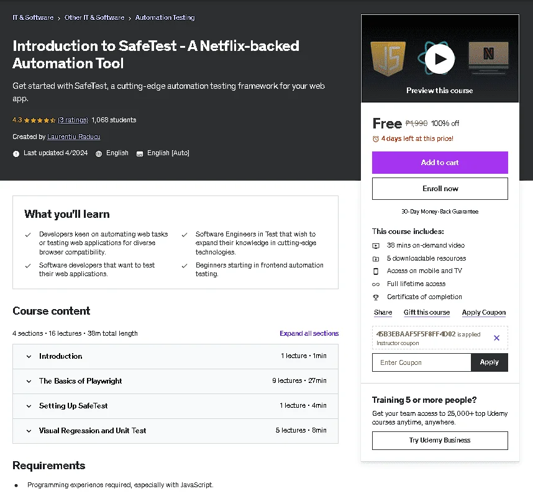533x499 pixels.
Task: Click the '1 lecture • 4min' text
Action: coord(303,405)
